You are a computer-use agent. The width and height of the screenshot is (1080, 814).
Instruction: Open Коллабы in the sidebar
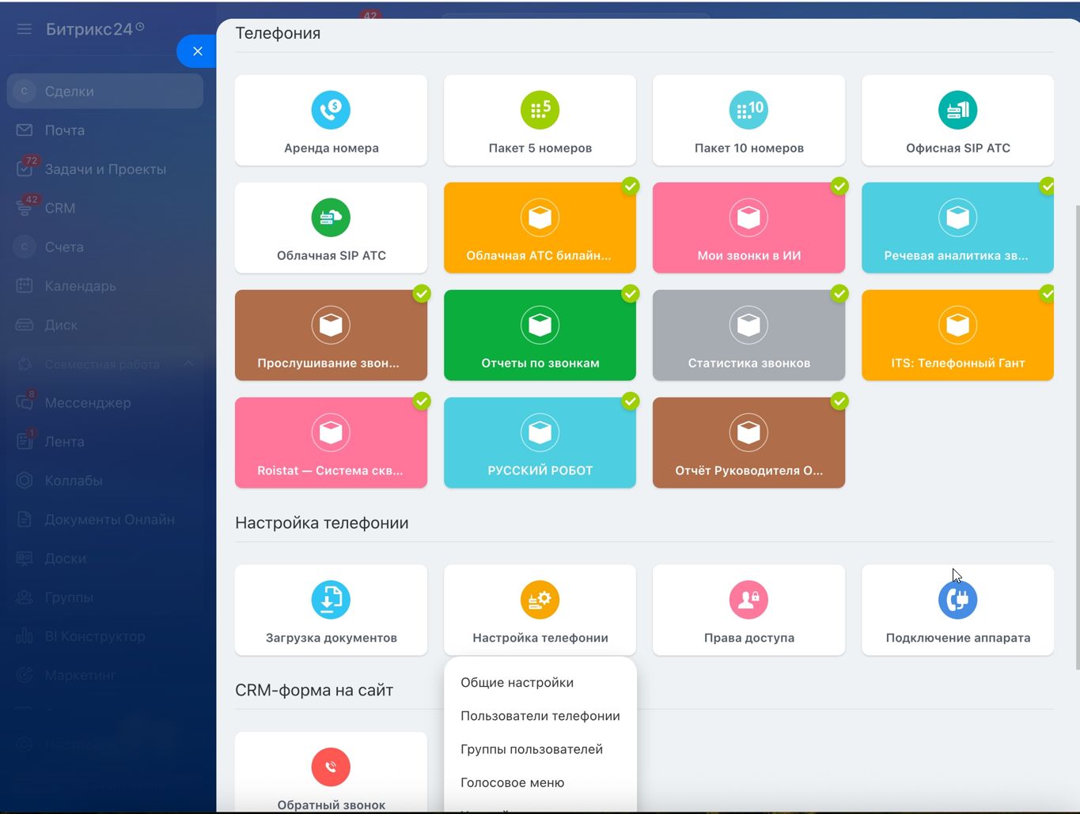point(105,480)
